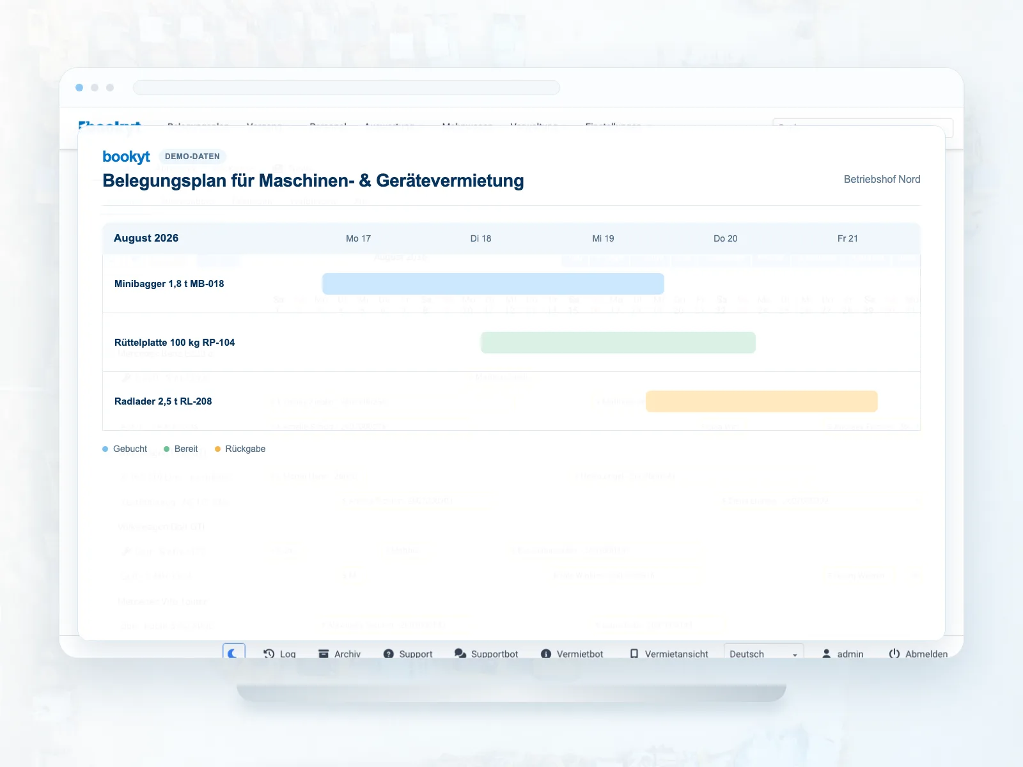Click the dropdown arrow beside Deutsch

795,655
